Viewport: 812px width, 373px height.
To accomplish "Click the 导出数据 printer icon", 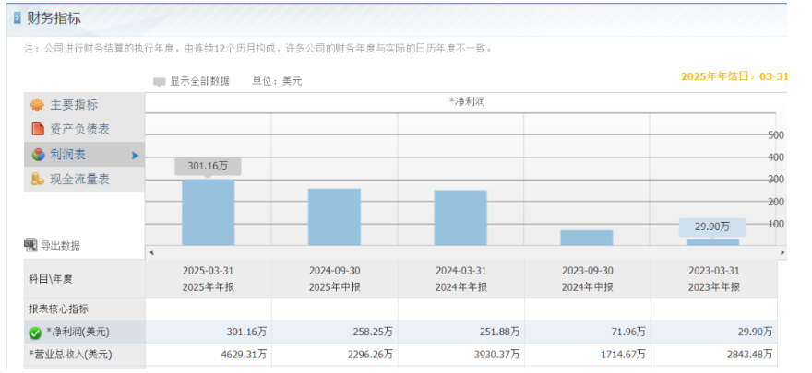I will pyautogui.click(x=30, y=245).
